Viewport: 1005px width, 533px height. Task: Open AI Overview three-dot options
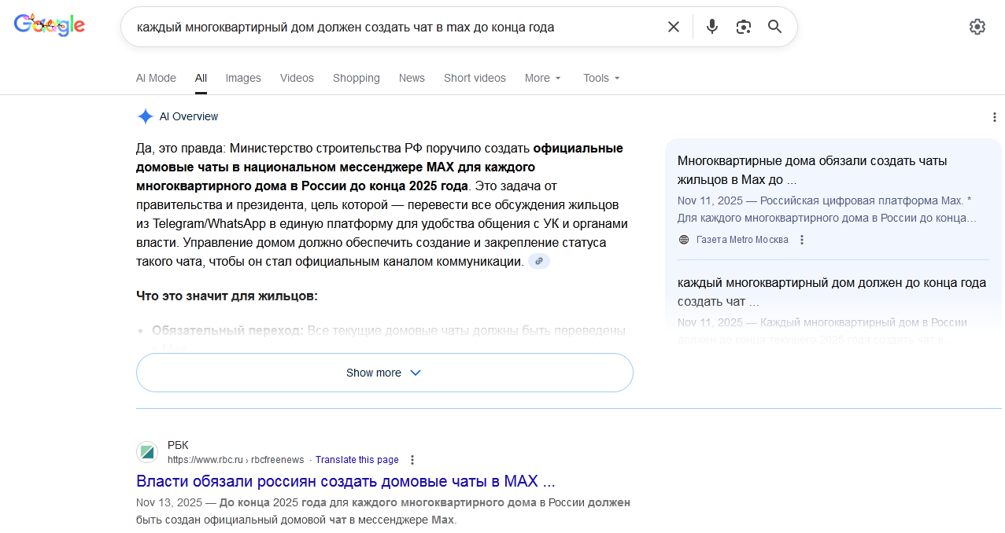[995, 117]
